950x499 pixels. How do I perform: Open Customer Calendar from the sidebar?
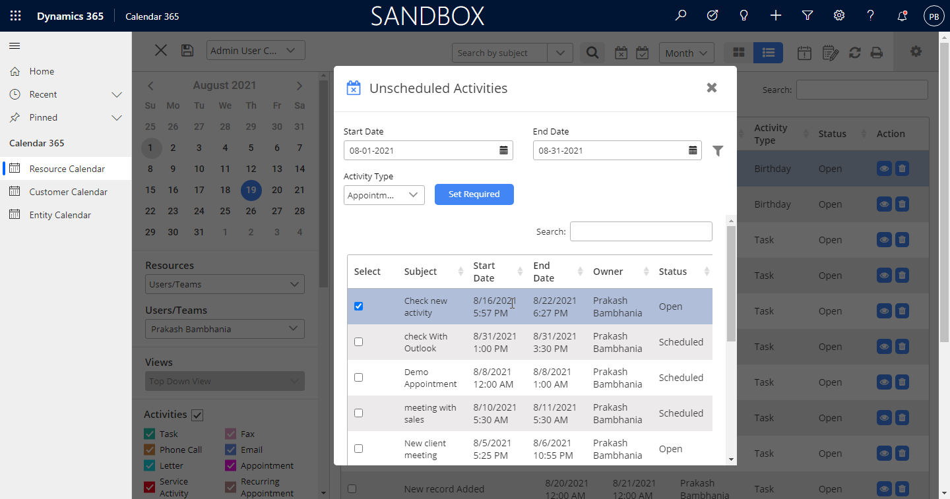pos(68,192)
